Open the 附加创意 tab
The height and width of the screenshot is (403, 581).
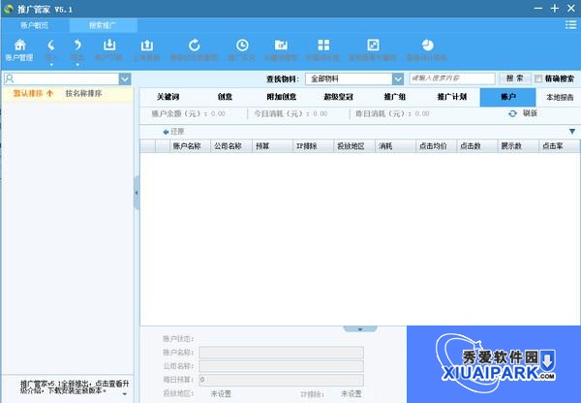pos(282,97)
